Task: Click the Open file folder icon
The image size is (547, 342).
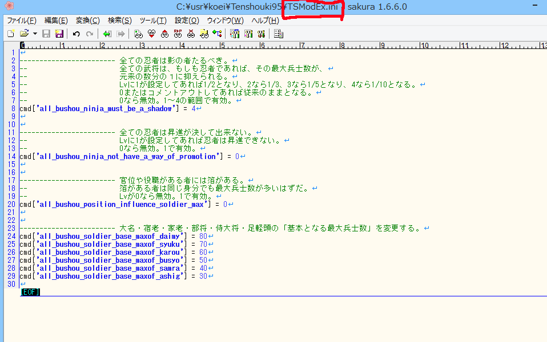Action: [24, 34]
